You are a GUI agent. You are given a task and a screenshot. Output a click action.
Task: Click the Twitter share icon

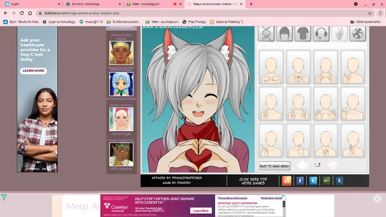(x=313, y=181)
